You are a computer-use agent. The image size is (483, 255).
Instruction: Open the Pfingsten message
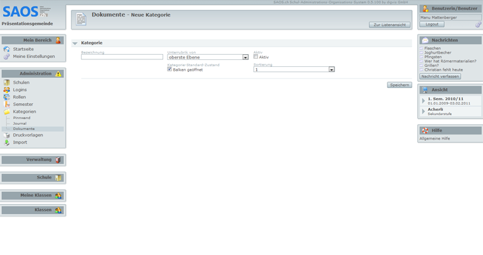(433, 57)
